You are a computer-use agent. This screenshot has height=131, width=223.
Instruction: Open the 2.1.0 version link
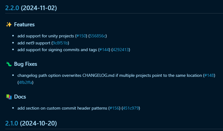[12, 123]
